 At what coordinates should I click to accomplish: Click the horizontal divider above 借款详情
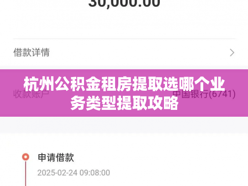click(124, 39)
